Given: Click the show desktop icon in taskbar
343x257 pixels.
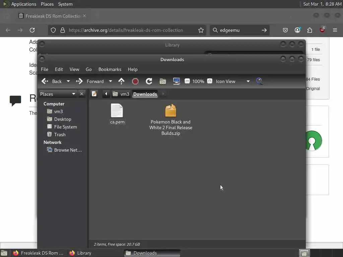Looking at the screenshot, I should click(4, 253).
